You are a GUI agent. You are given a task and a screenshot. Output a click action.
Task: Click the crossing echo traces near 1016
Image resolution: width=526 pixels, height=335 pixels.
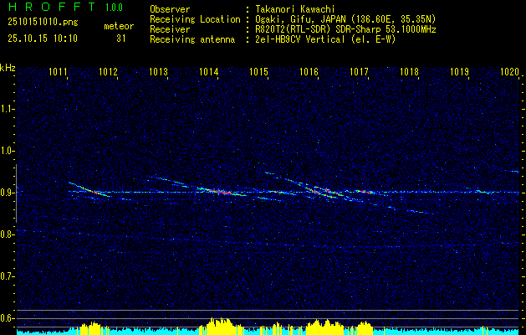(324, 192)
